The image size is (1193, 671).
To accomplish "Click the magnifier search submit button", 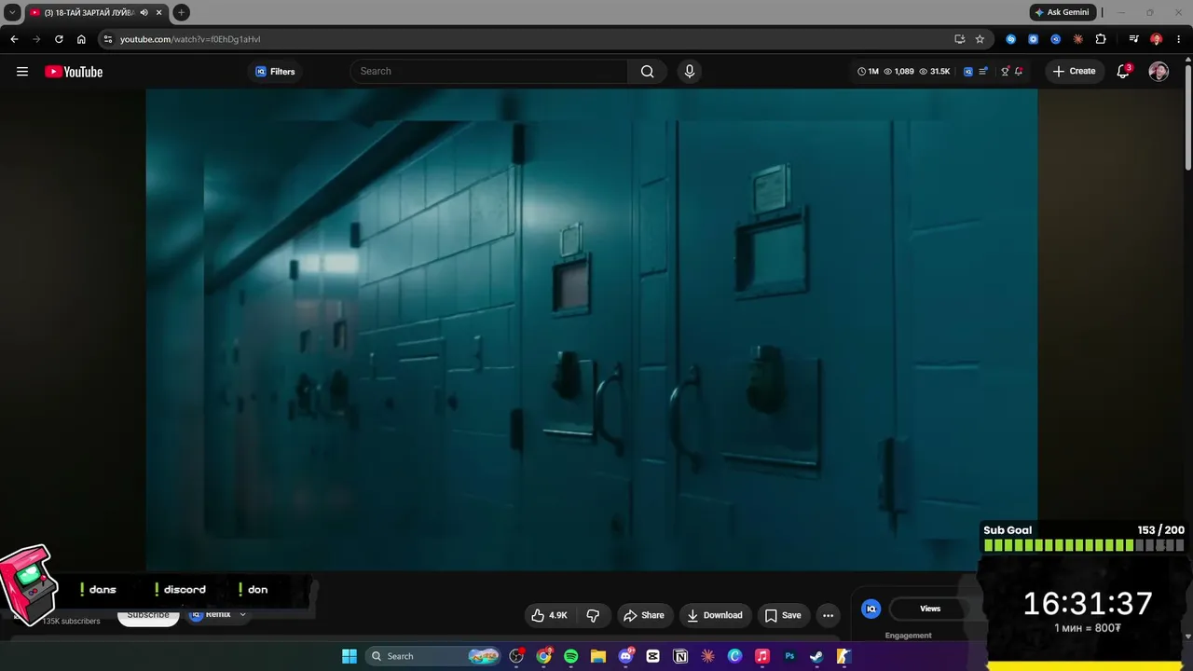I will point(648,72).
